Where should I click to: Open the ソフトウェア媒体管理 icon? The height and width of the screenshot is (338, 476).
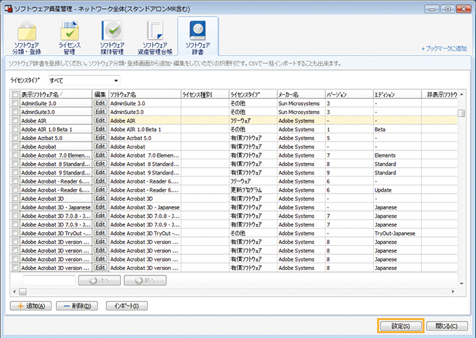click(x=112, y=38)
